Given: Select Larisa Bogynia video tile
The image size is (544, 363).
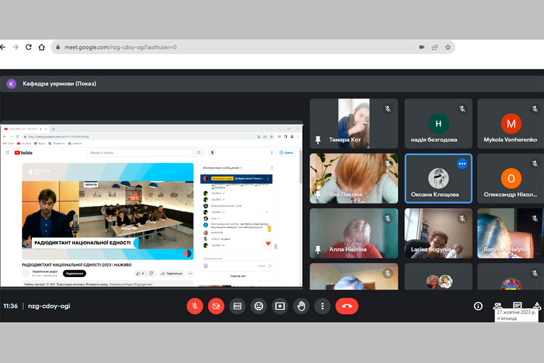Looking at the screenshot, I should click(x=439, y=233).
